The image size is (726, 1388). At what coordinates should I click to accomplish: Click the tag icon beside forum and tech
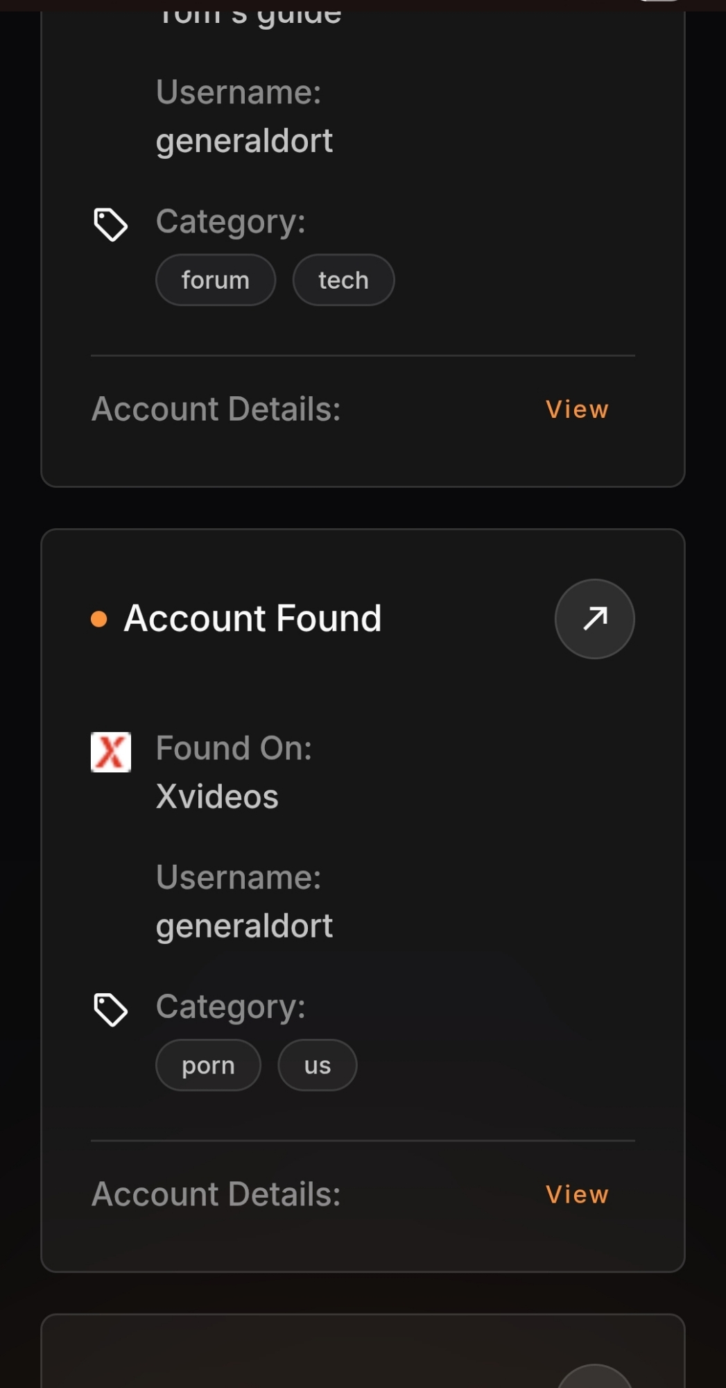(110, 224)
